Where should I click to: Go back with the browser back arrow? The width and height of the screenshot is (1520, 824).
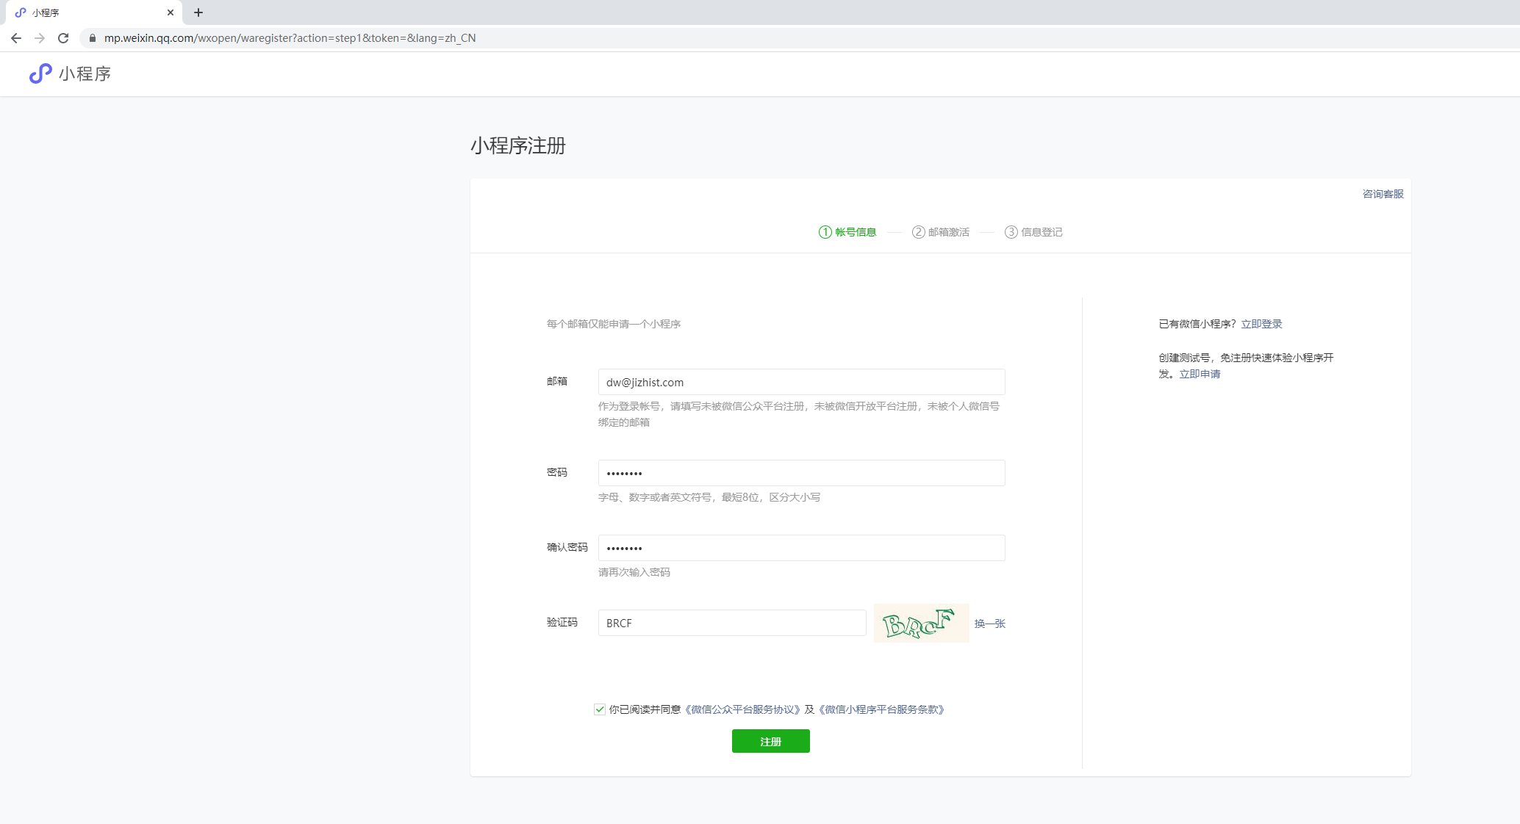click(16, 38)
